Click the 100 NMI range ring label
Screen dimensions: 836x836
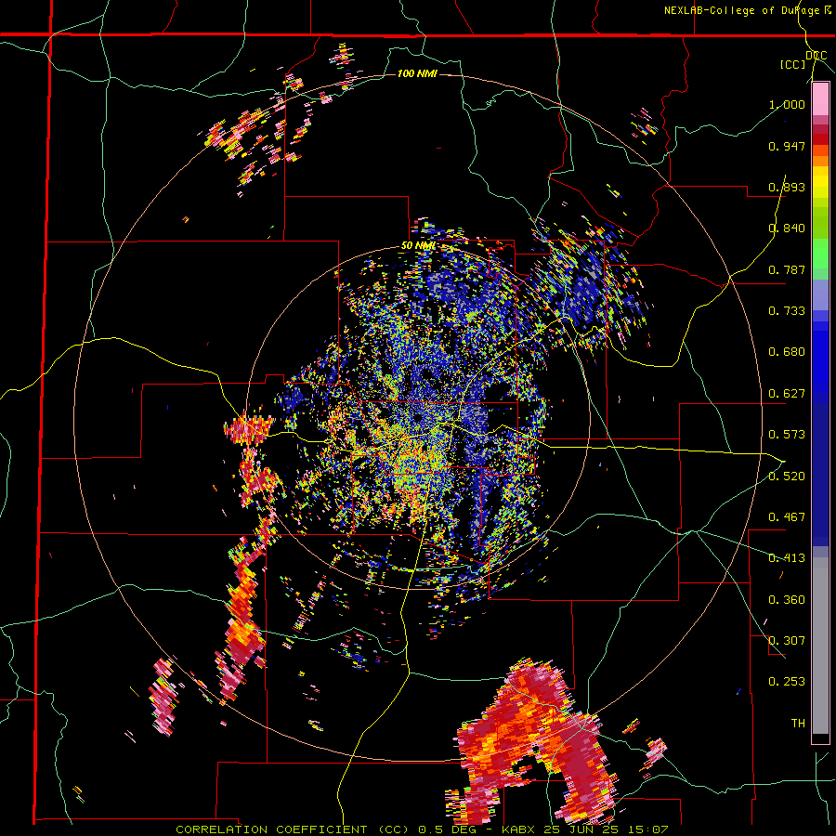click(417, 73)
